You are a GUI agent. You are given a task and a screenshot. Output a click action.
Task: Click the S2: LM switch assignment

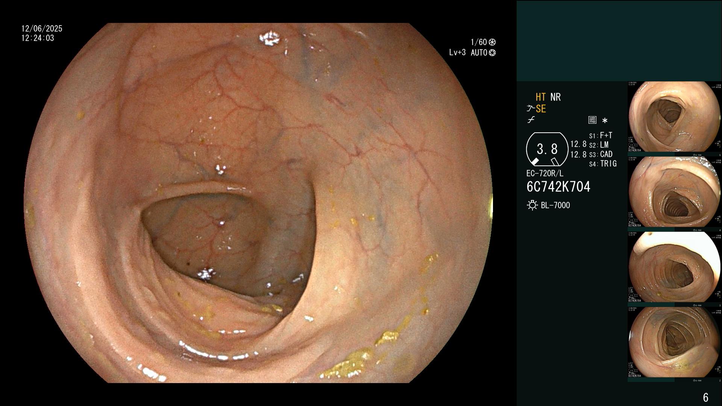[x=599, y=145]
